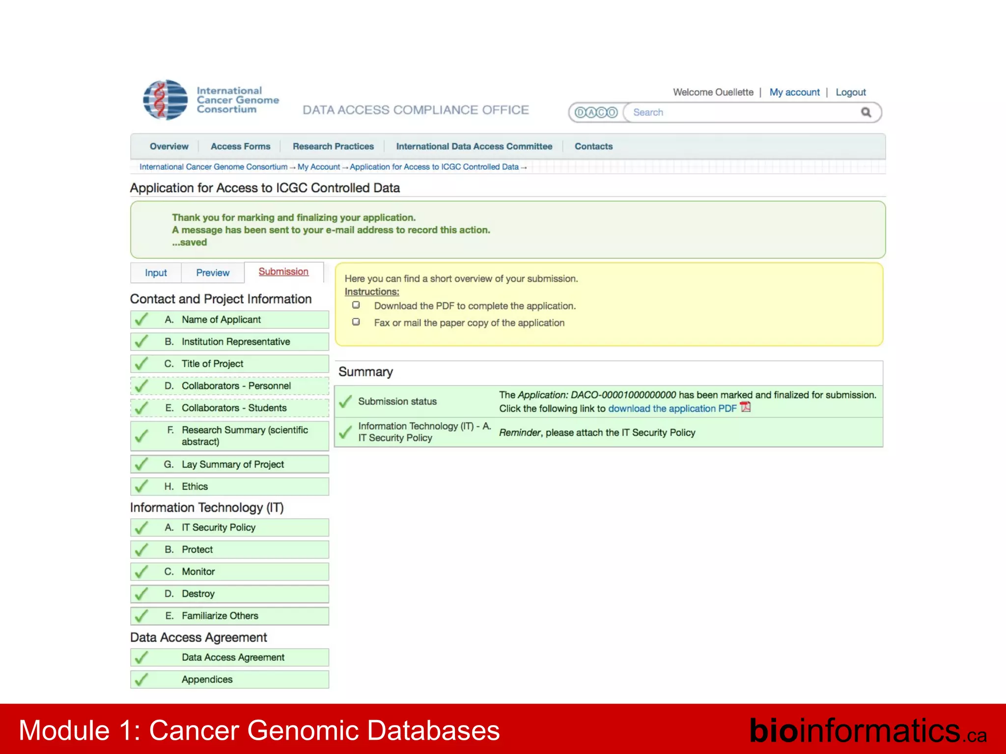Click the search magnifier icon
Viewport: 1006px width, 754px height.
[x=866, y=112]
